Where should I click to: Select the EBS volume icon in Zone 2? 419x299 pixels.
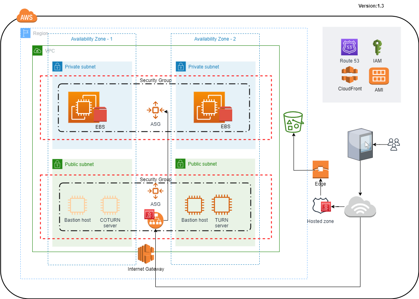(226, 114)
